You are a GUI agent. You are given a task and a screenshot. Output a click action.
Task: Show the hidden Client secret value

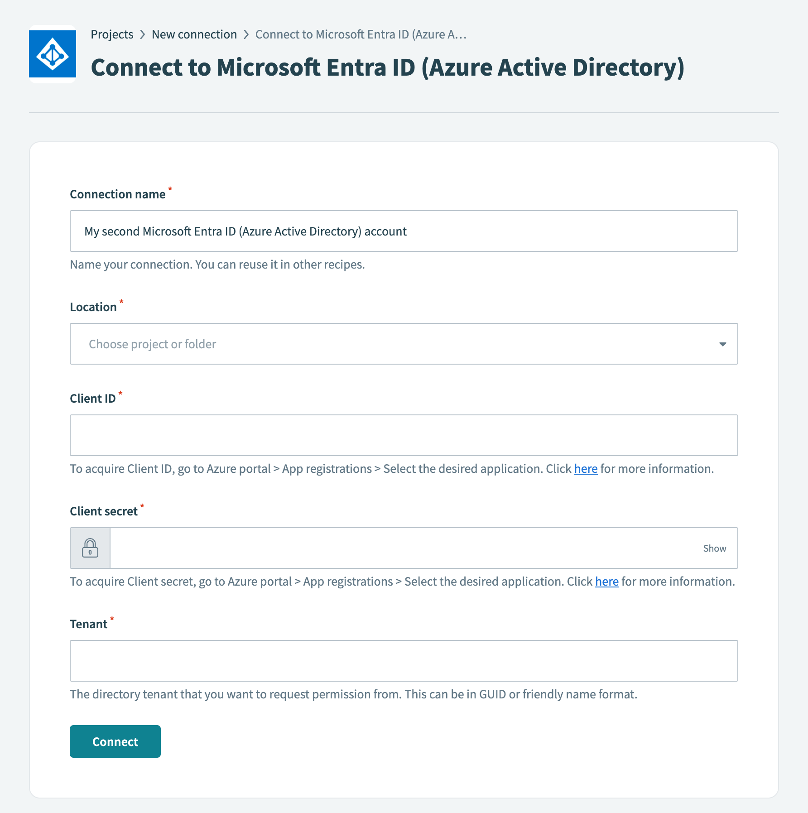pos(714,548)
